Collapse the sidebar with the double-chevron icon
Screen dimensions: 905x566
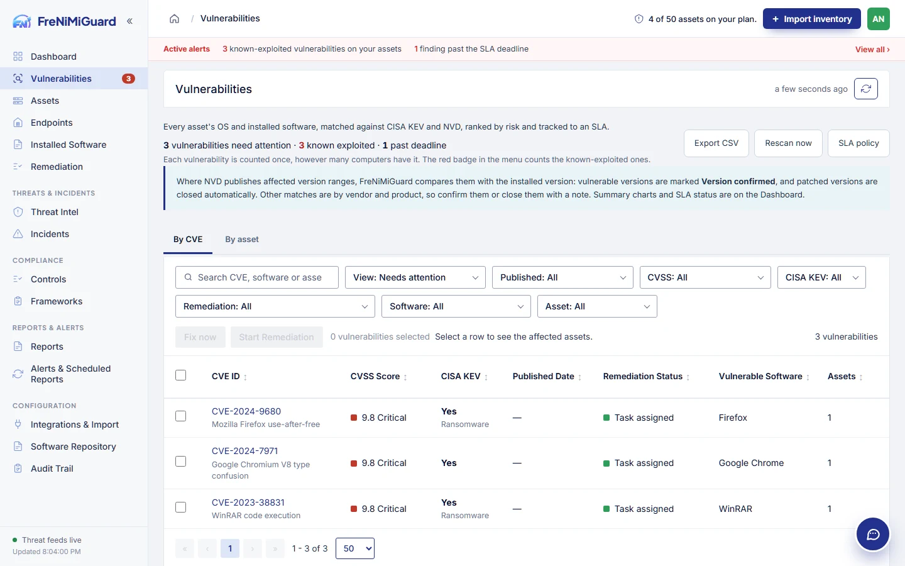[129, 21]
